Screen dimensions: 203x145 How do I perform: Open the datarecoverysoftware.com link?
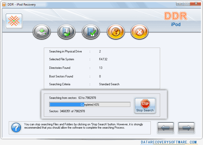[x=169, y=142]
